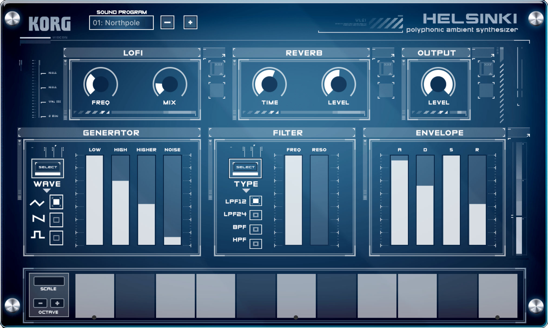Adjust the OUTPUT LEVEL knob

[x=438, y=84]
